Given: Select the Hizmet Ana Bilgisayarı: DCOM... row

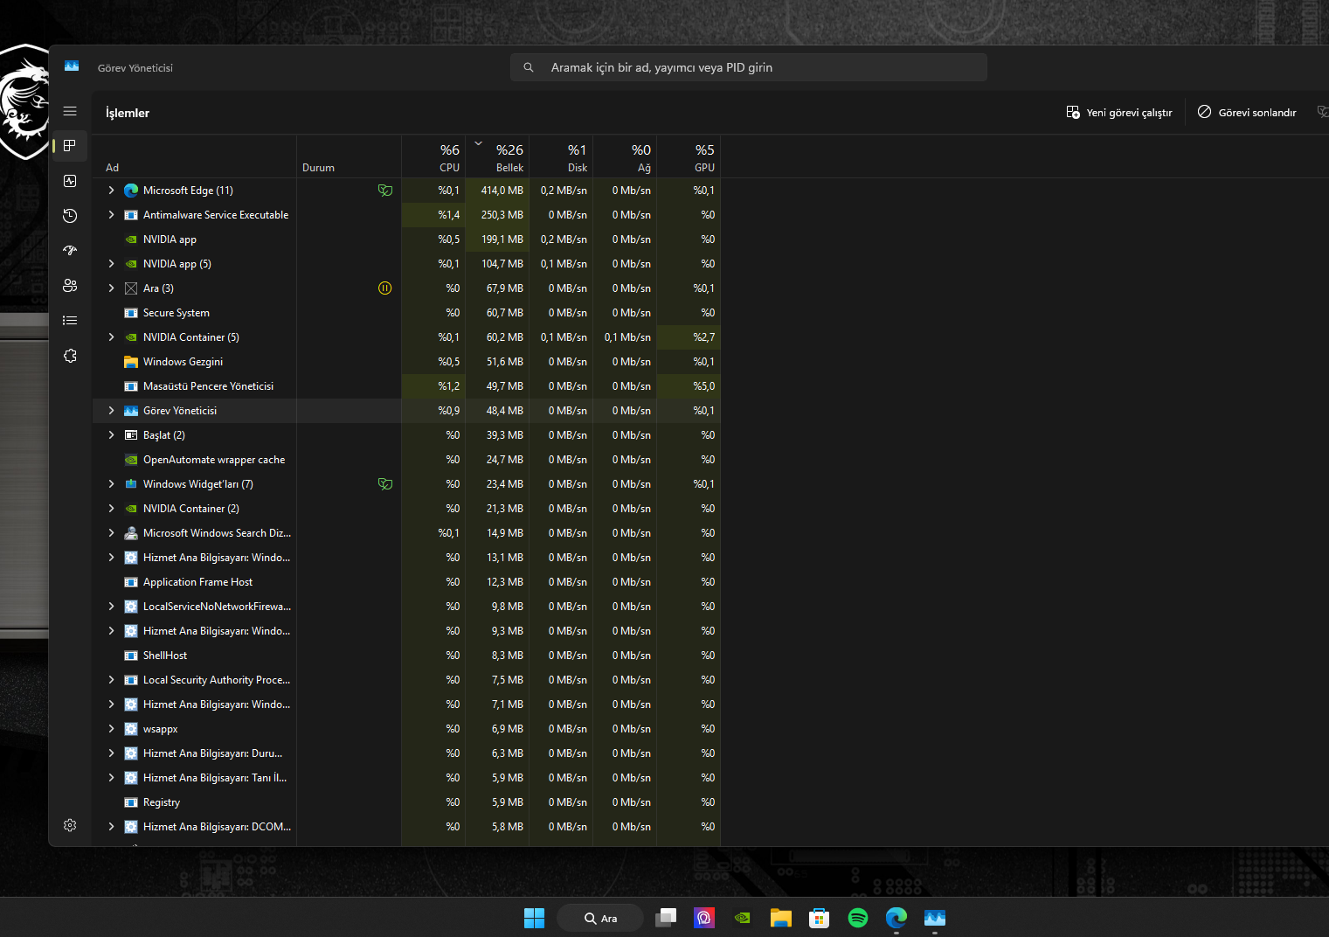Looking at the screenshot, I should (x=406, y=827).
